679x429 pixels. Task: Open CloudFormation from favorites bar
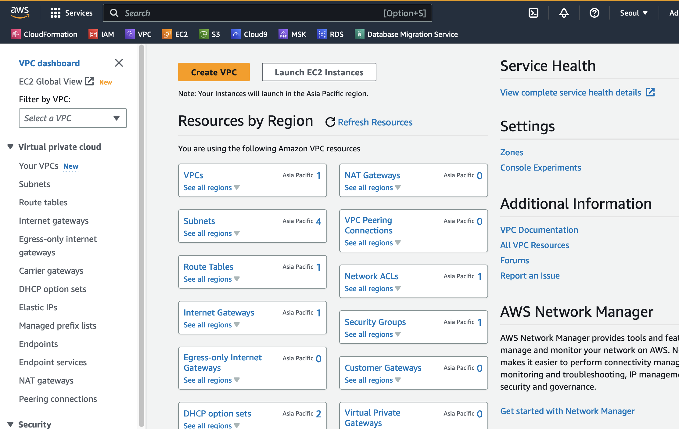click(44, 34)
